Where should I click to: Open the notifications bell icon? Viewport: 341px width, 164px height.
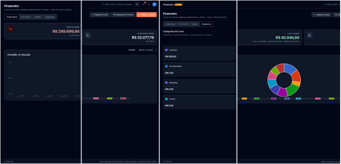(144, 4)
